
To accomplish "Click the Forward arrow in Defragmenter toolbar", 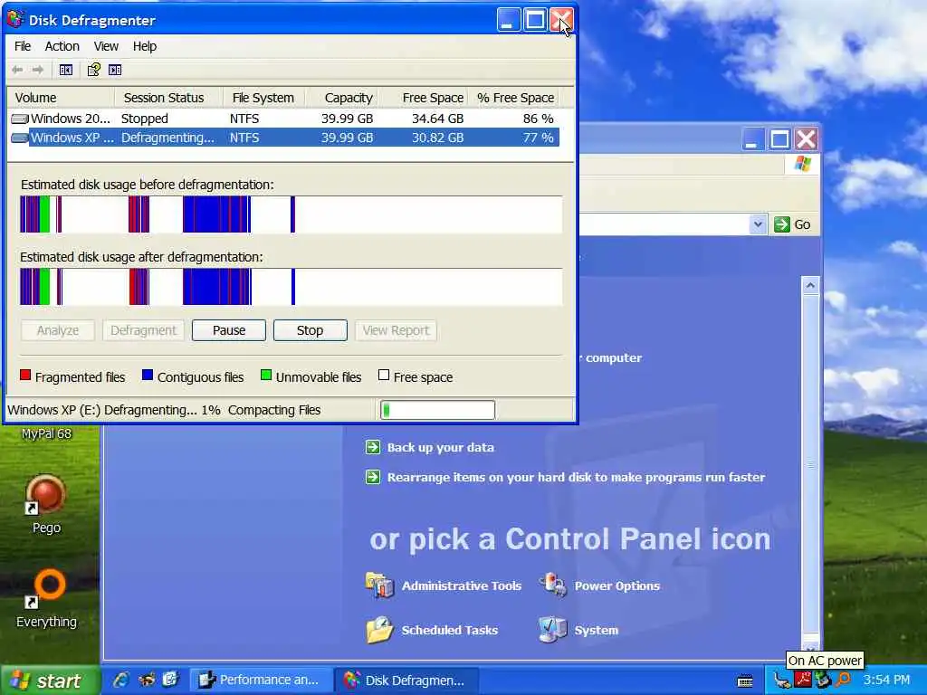I will point(38,70).
